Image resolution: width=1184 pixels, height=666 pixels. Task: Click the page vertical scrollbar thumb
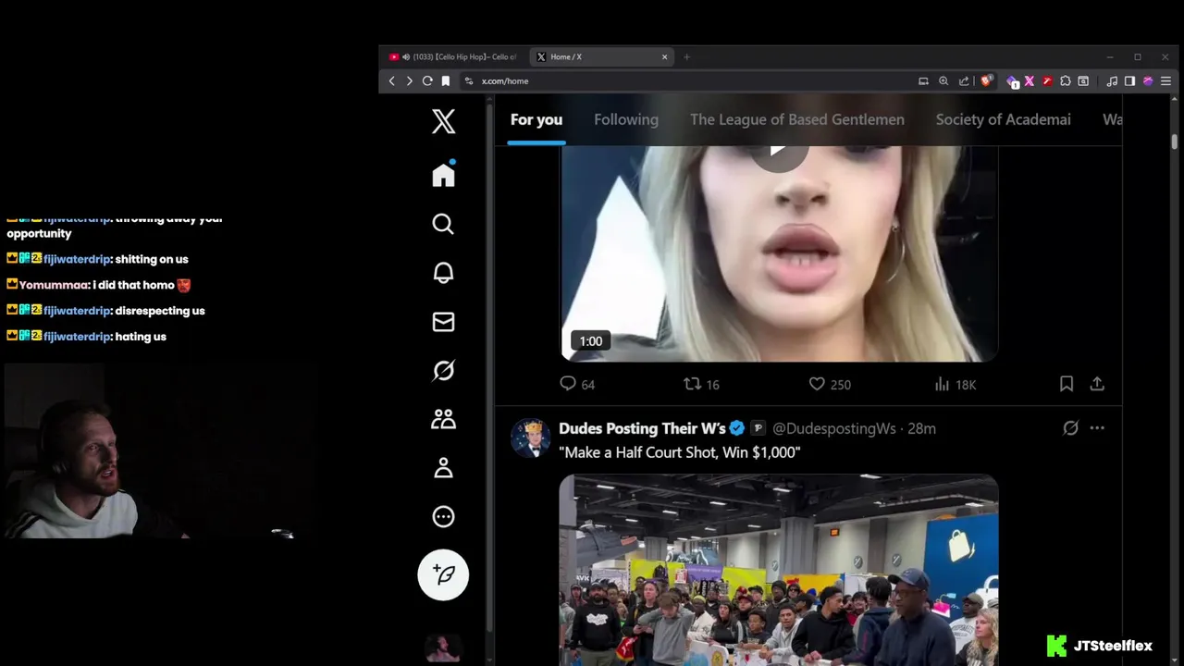coord(1175,142)
